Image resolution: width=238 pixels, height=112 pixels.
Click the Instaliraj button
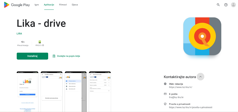[32, 56]
